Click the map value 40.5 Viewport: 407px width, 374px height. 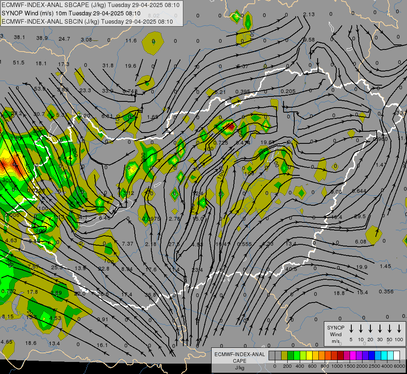(x=291, y=269)
